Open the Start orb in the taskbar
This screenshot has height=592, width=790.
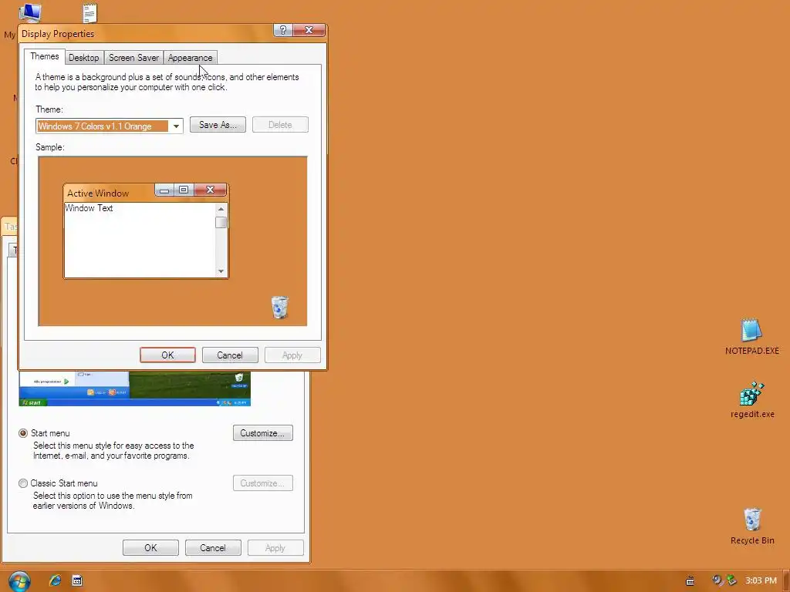click(x=19, y=580)
